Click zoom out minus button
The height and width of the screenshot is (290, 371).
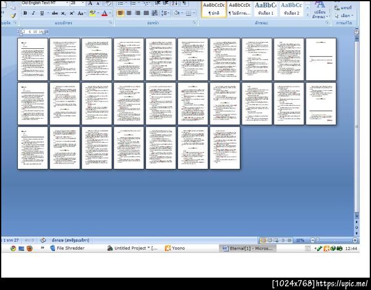(312, 241)
